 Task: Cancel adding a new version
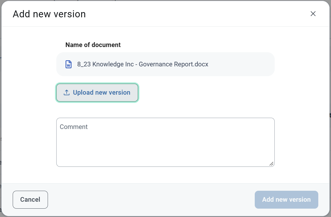click(x=30, y=199)
